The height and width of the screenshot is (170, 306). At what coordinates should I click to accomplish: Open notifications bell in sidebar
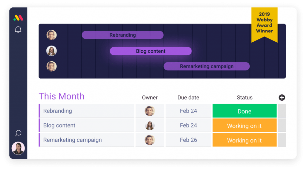click(18, 29)
